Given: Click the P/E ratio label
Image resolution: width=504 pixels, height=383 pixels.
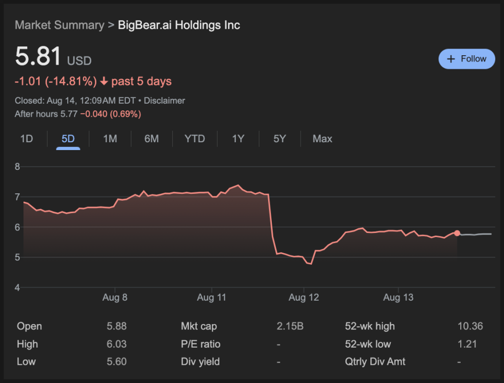Looking at the screenshot, I should click(x=200, y=344).
